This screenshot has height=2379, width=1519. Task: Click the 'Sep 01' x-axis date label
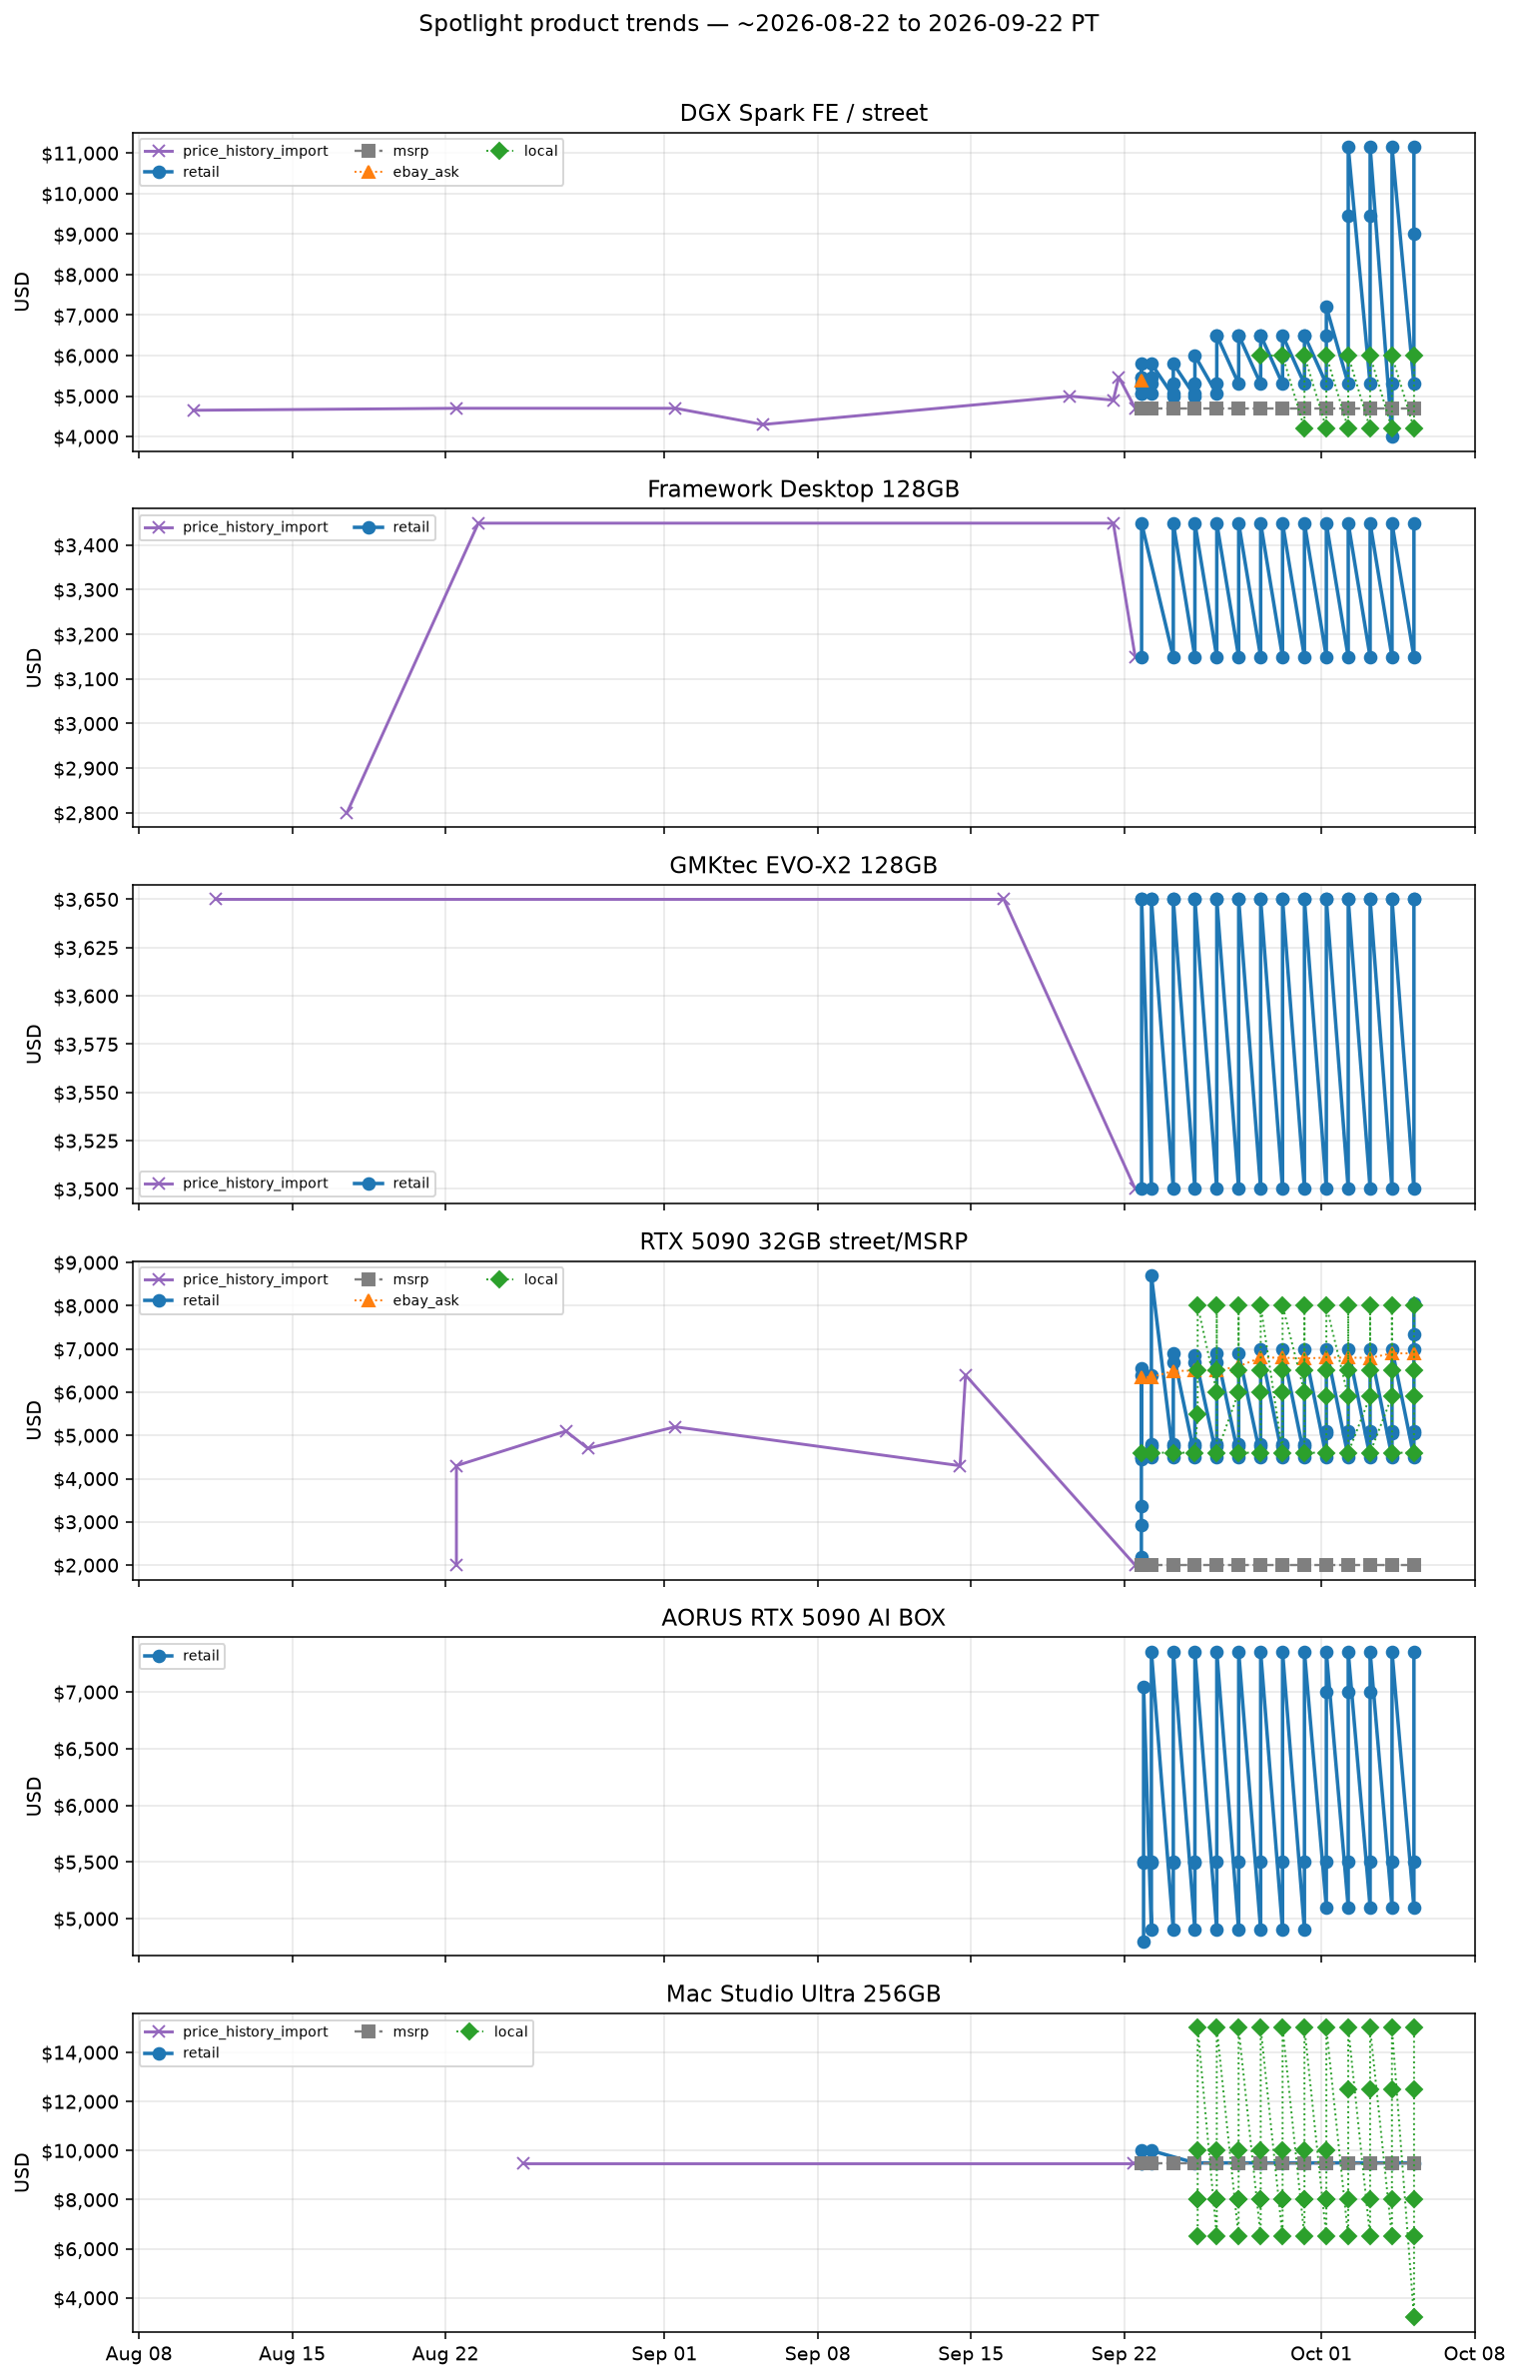coord(664,2355)
